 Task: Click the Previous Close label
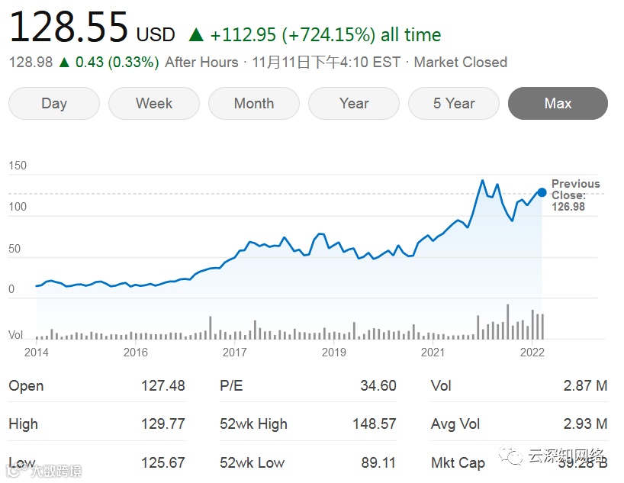pos(575,189)
